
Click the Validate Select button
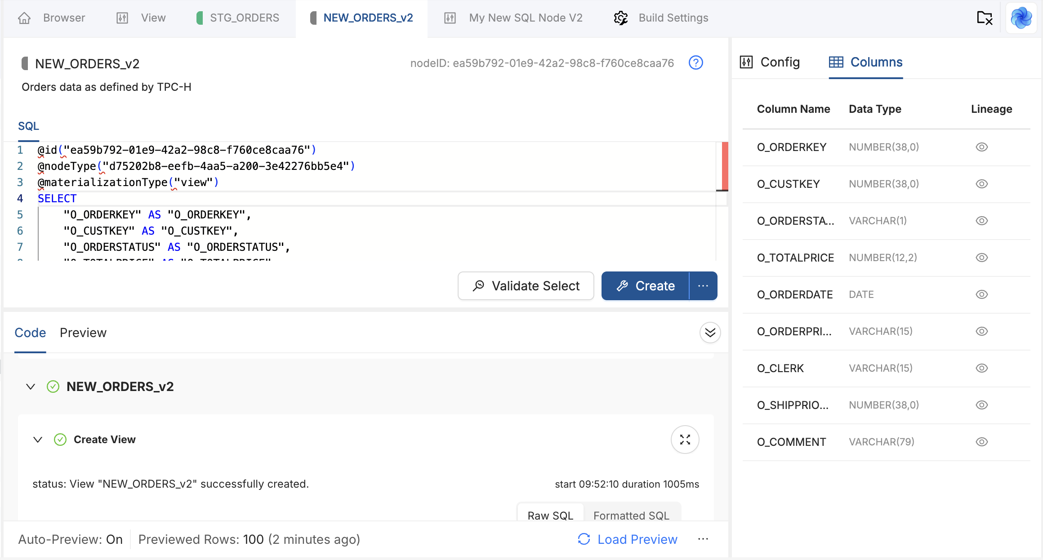click(x=526, y=286)
